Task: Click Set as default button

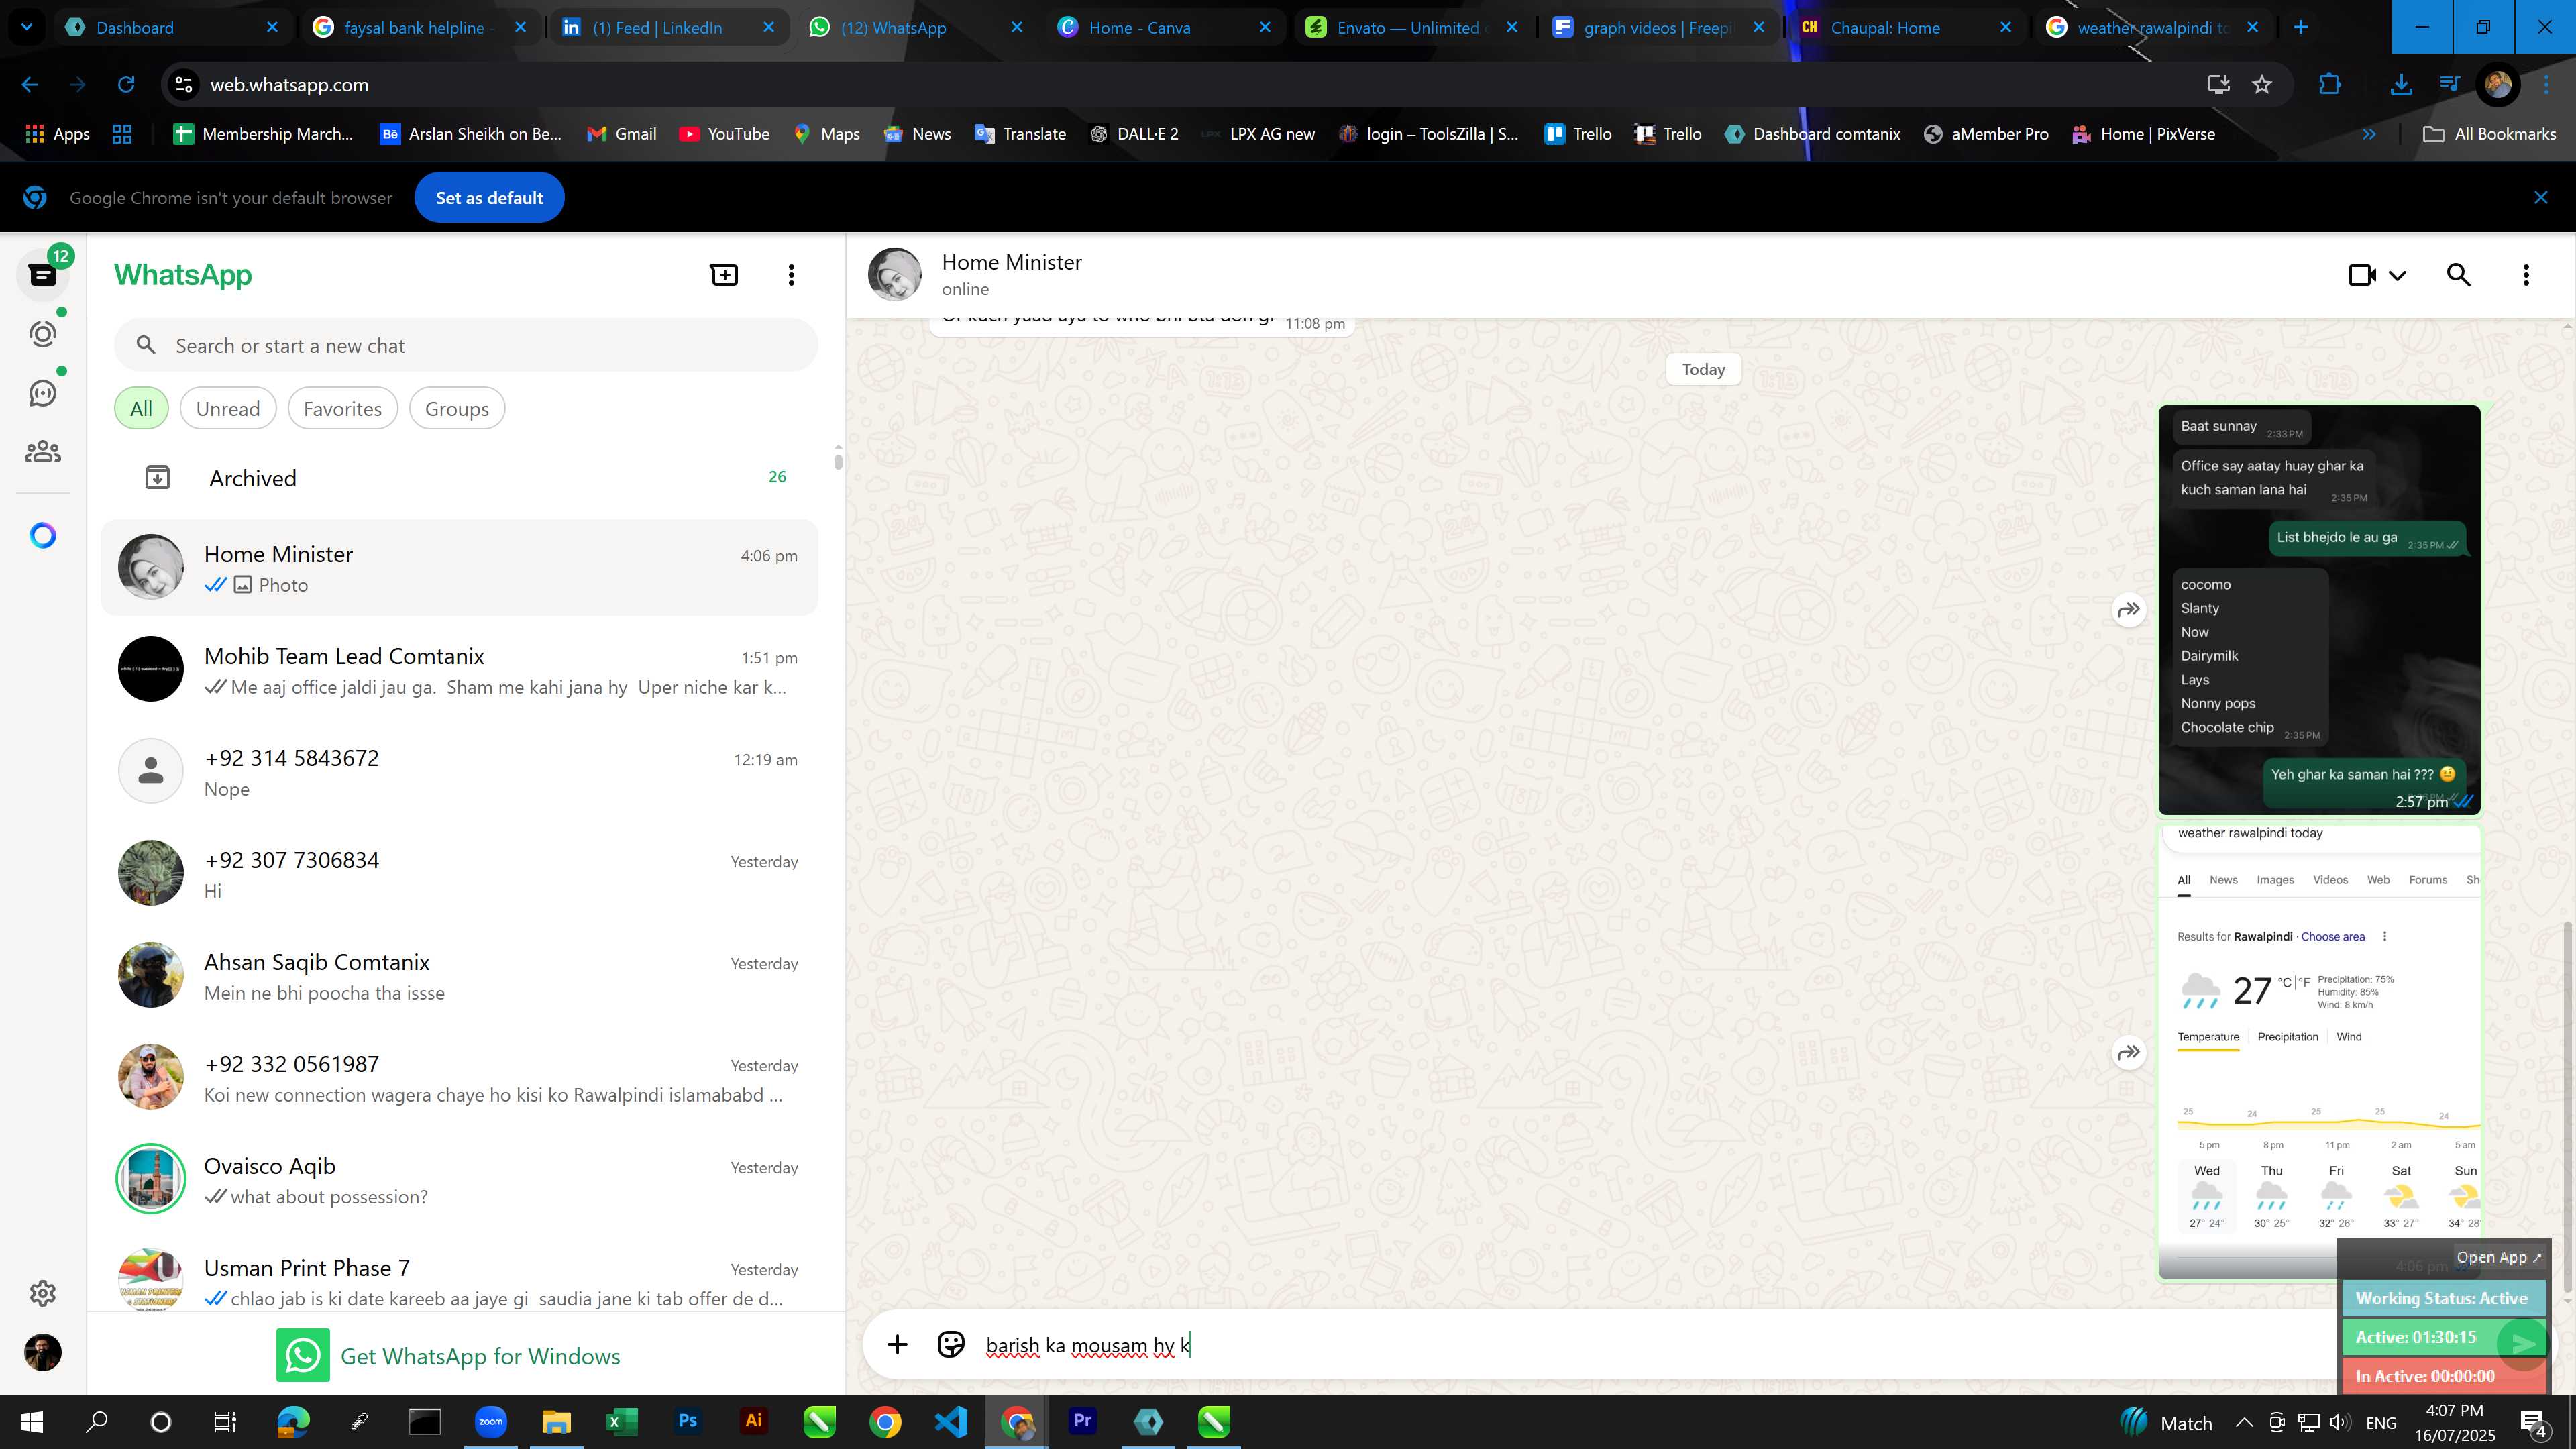Action: click(489, 198)
